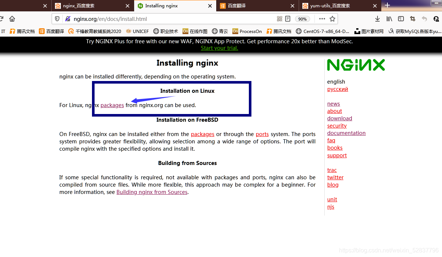Viewport: 442px width, 257px height.
Task: Open the books sidebar link
Action: [x=335, y=148]
